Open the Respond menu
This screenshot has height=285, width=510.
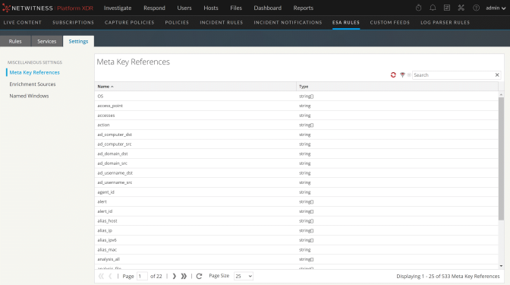[154, 8]
